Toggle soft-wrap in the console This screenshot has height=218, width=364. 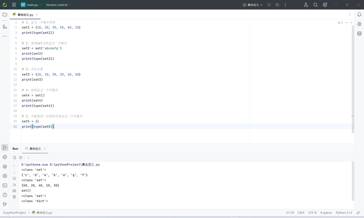click(x=14, y=178)
